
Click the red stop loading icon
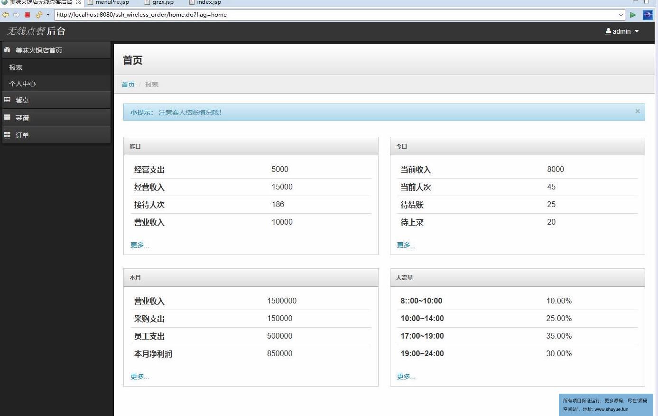(28, 15)
